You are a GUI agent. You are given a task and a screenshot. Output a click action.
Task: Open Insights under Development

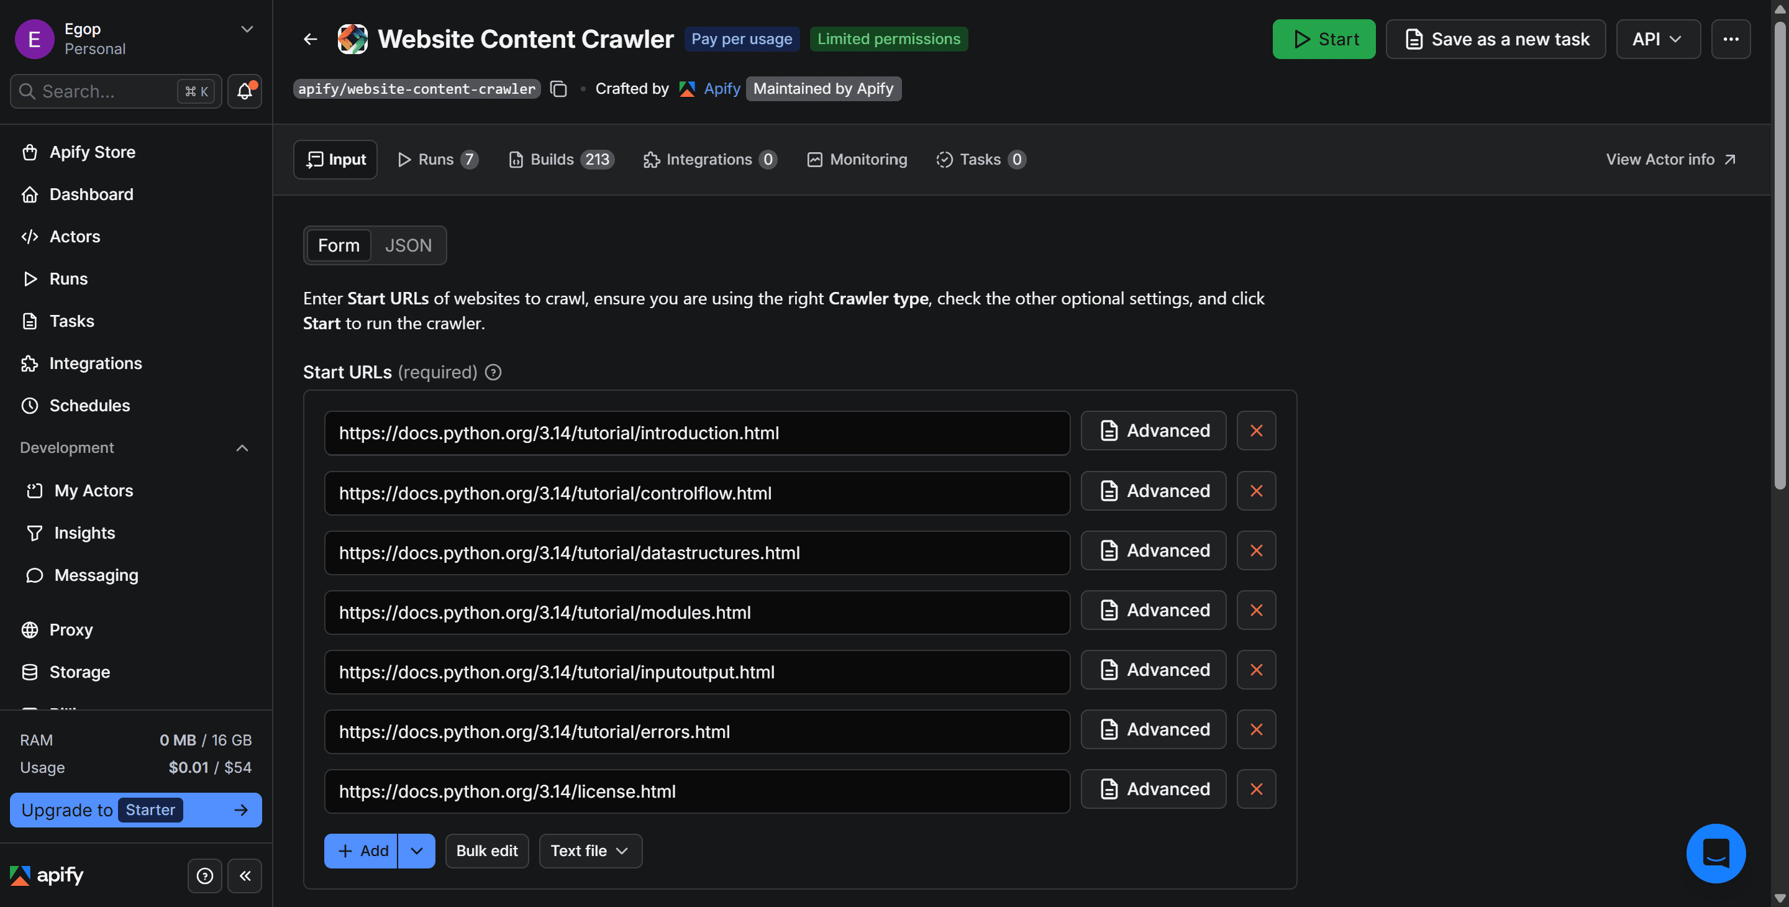[x=136, y=532]
